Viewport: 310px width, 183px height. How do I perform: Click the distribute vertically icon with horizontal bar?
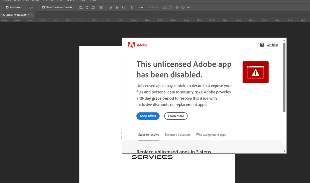click(101, 7)
